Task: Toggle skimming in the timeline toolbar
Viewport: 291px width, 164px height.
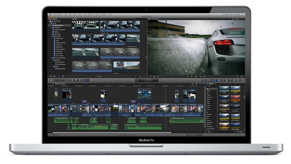Action: [193, 83]
